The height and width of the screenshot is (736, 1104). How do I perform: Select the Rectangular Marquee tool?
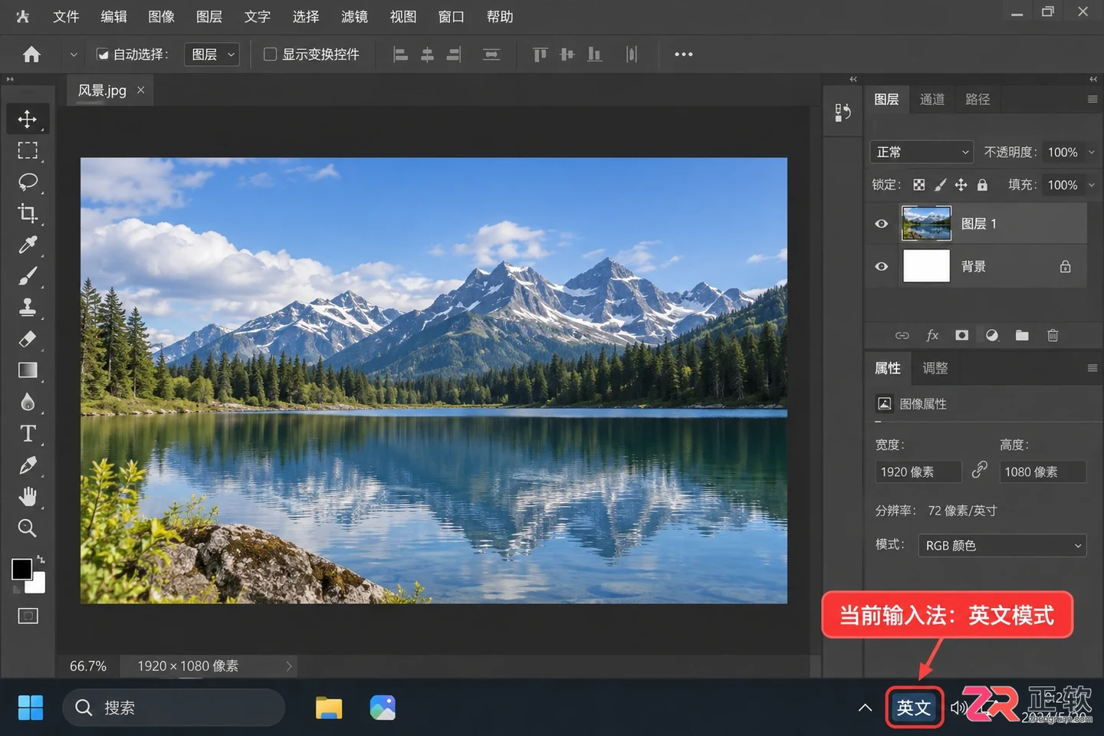click(x=28, y=150)
